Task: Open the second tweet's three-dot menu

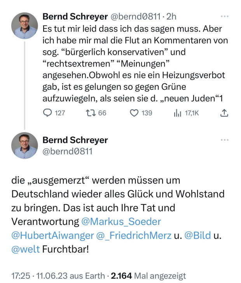Action: point(225,140)
